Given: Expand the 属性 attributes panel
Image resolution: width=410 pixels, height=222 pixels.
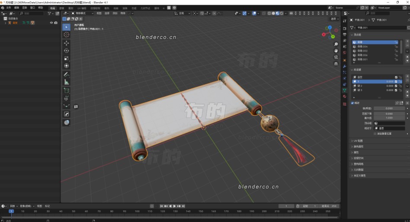Looking at the screenshot, I should (355, 153).
